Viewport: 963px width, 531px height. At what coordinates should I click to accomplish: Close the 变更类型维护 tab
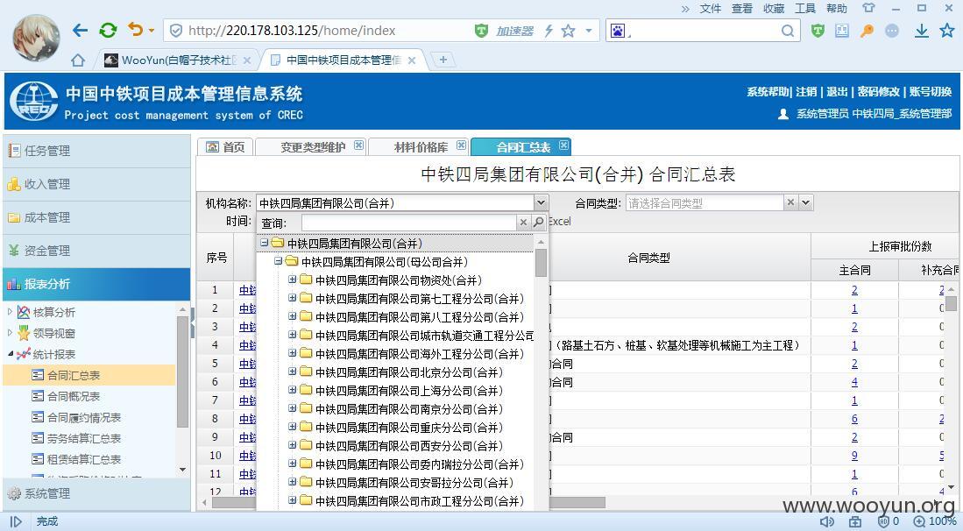358,145
